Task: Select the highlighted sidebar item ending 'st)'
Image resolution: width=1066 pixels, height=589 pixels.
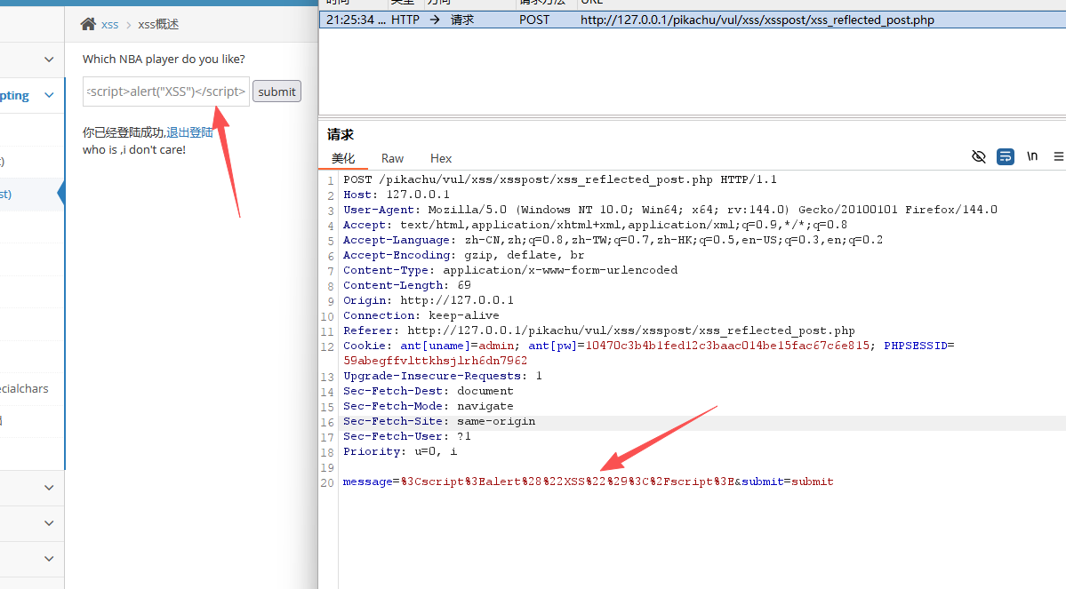Action: [6, 195]
